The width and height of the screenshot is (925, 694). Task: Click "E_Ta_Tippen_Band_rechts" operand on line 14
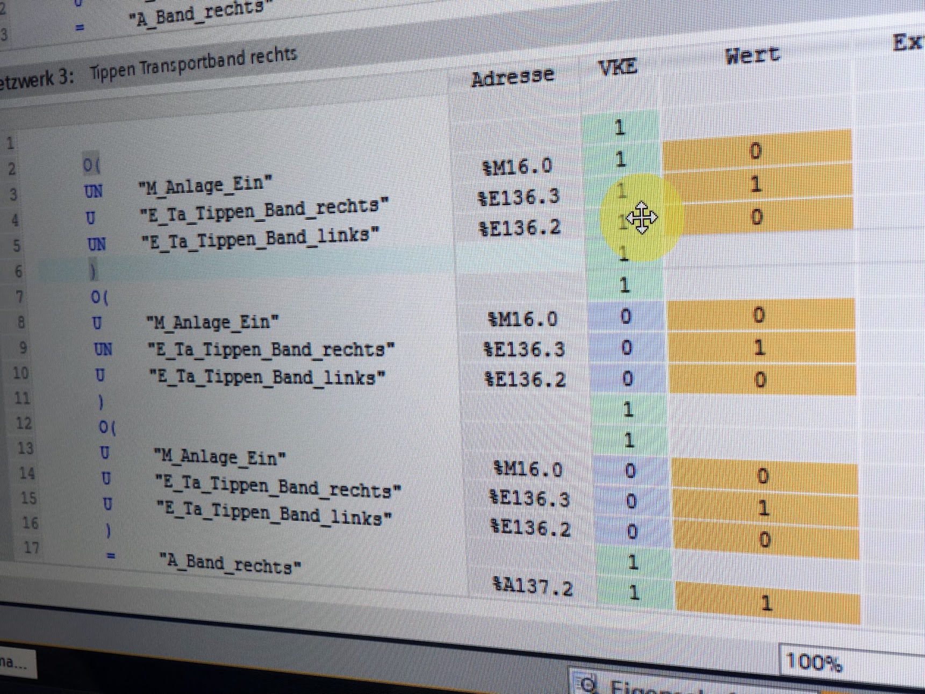(x=278, y=486)
